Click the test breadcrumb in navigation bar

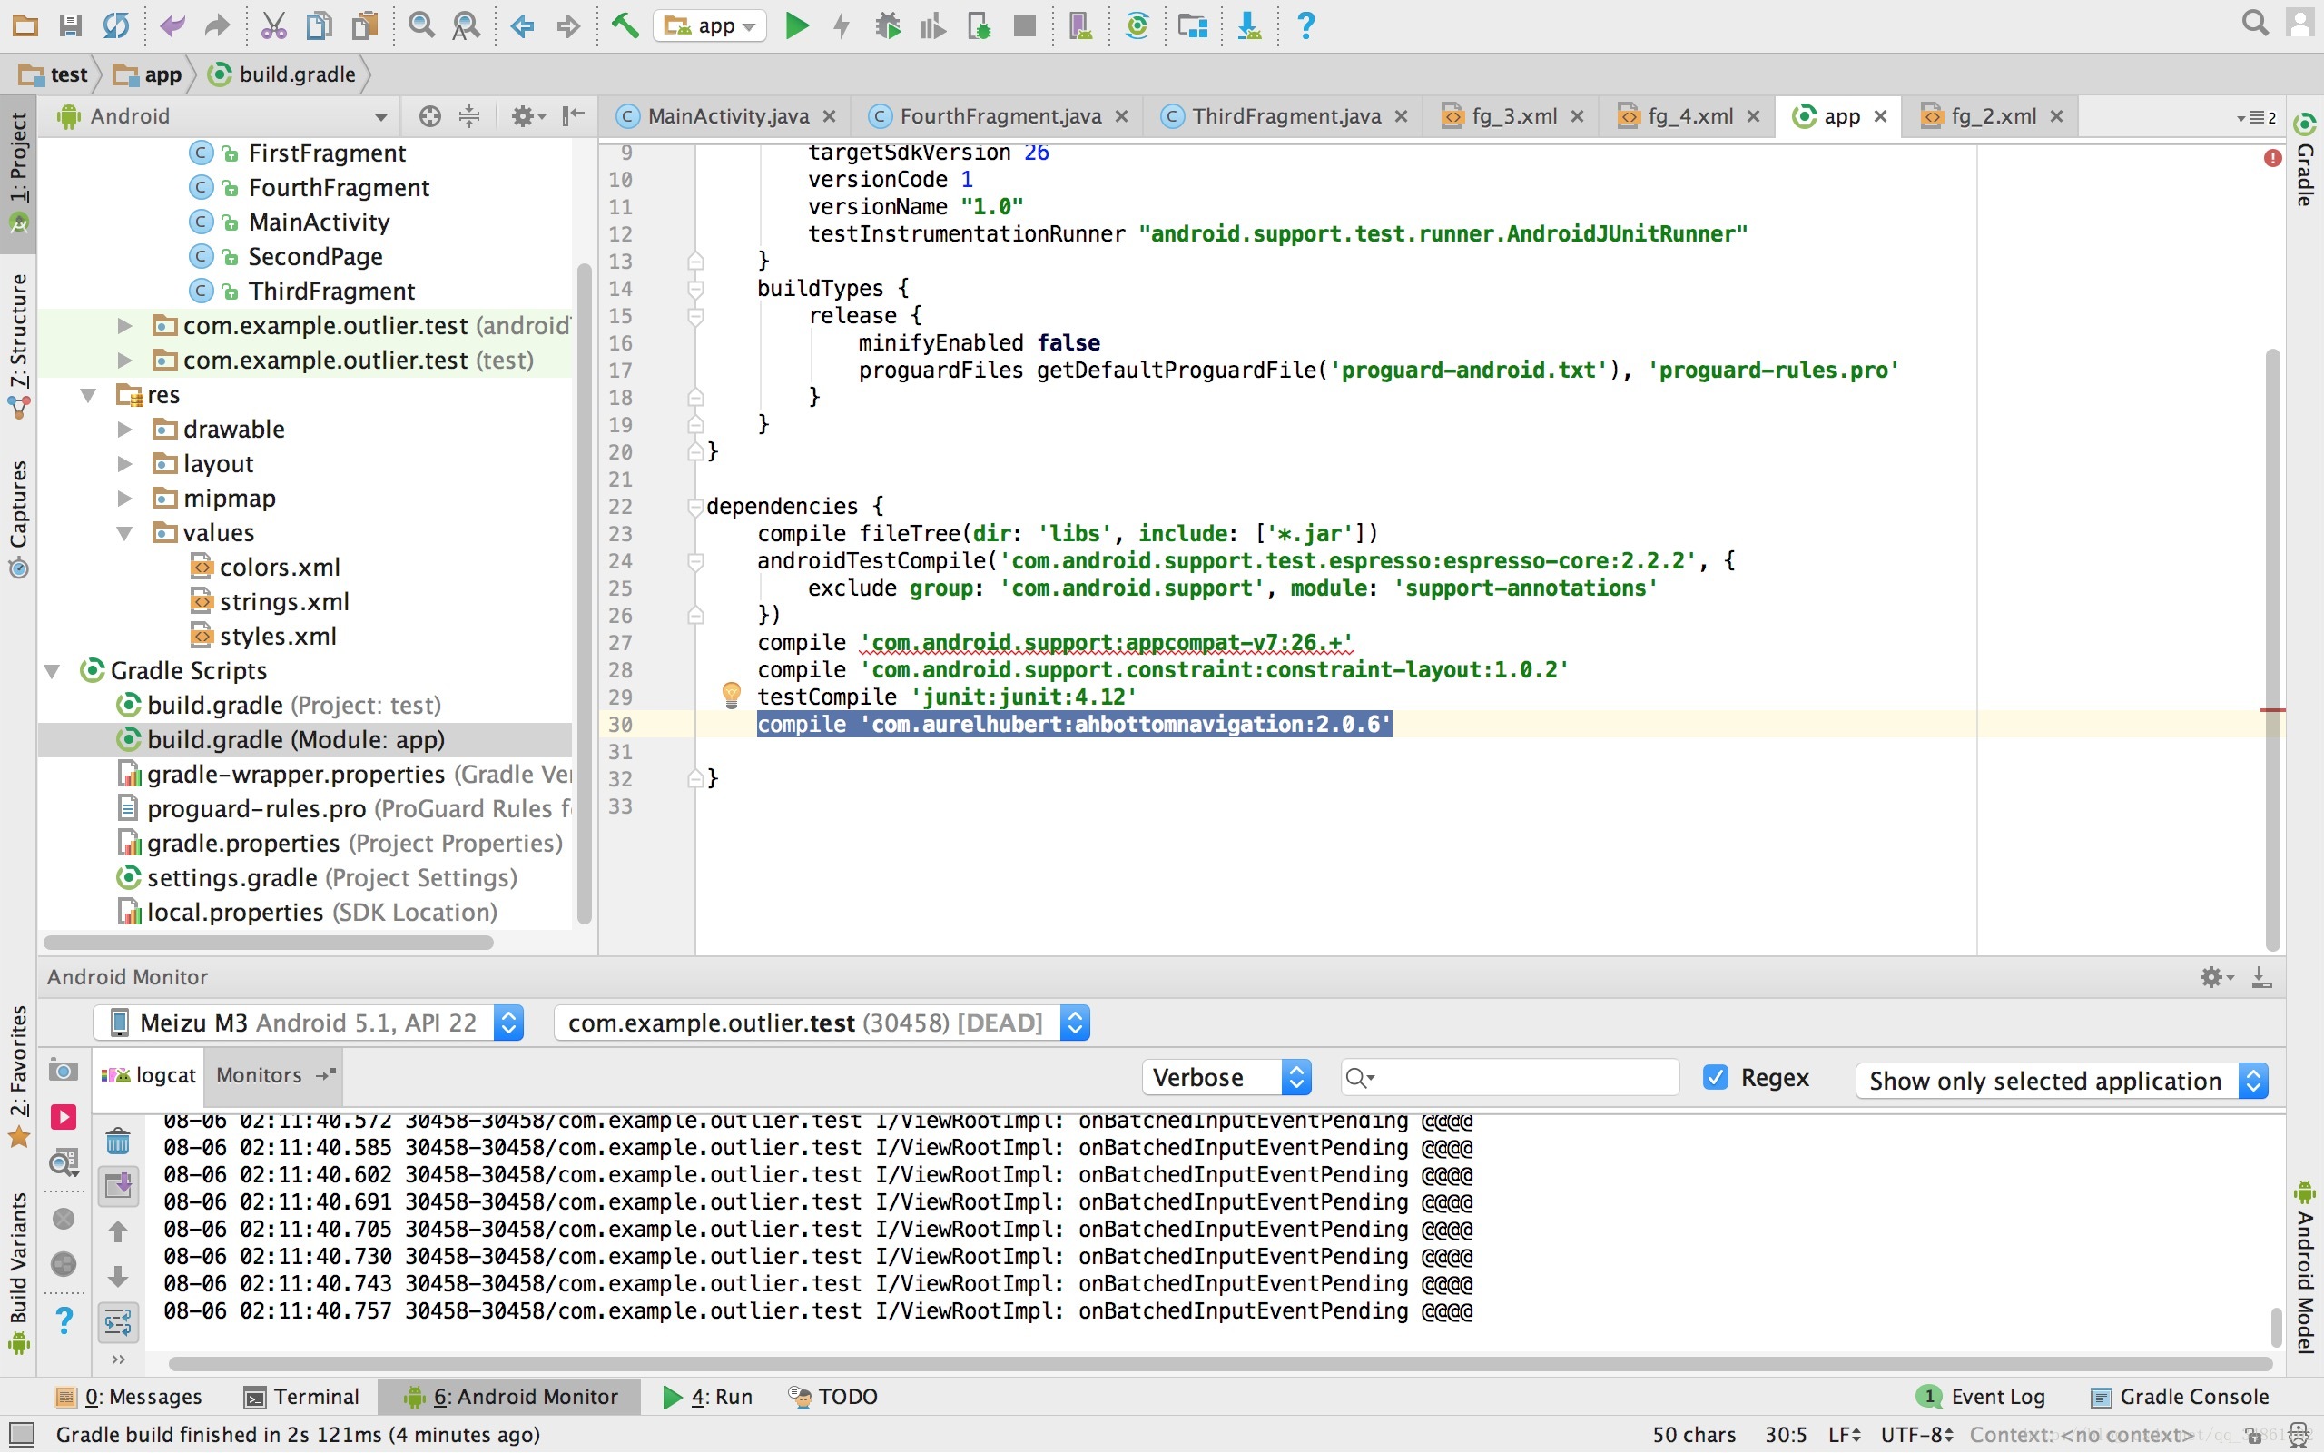point(55,75)
